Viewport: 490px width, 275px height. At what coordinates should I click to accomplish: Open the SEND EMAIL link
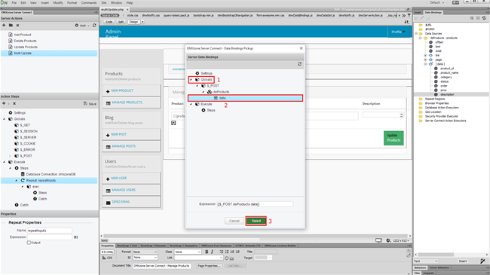(121, 202)
